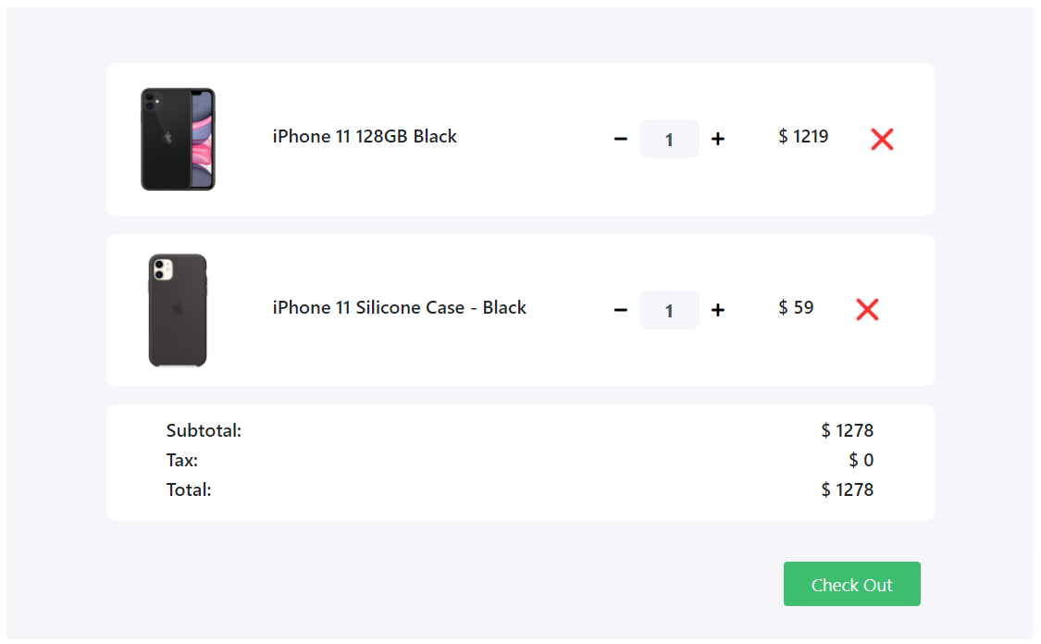Add one more iPhone 11 Silicone Case
The height and width of the screenshot is (644, 1041).
[717, 310]
